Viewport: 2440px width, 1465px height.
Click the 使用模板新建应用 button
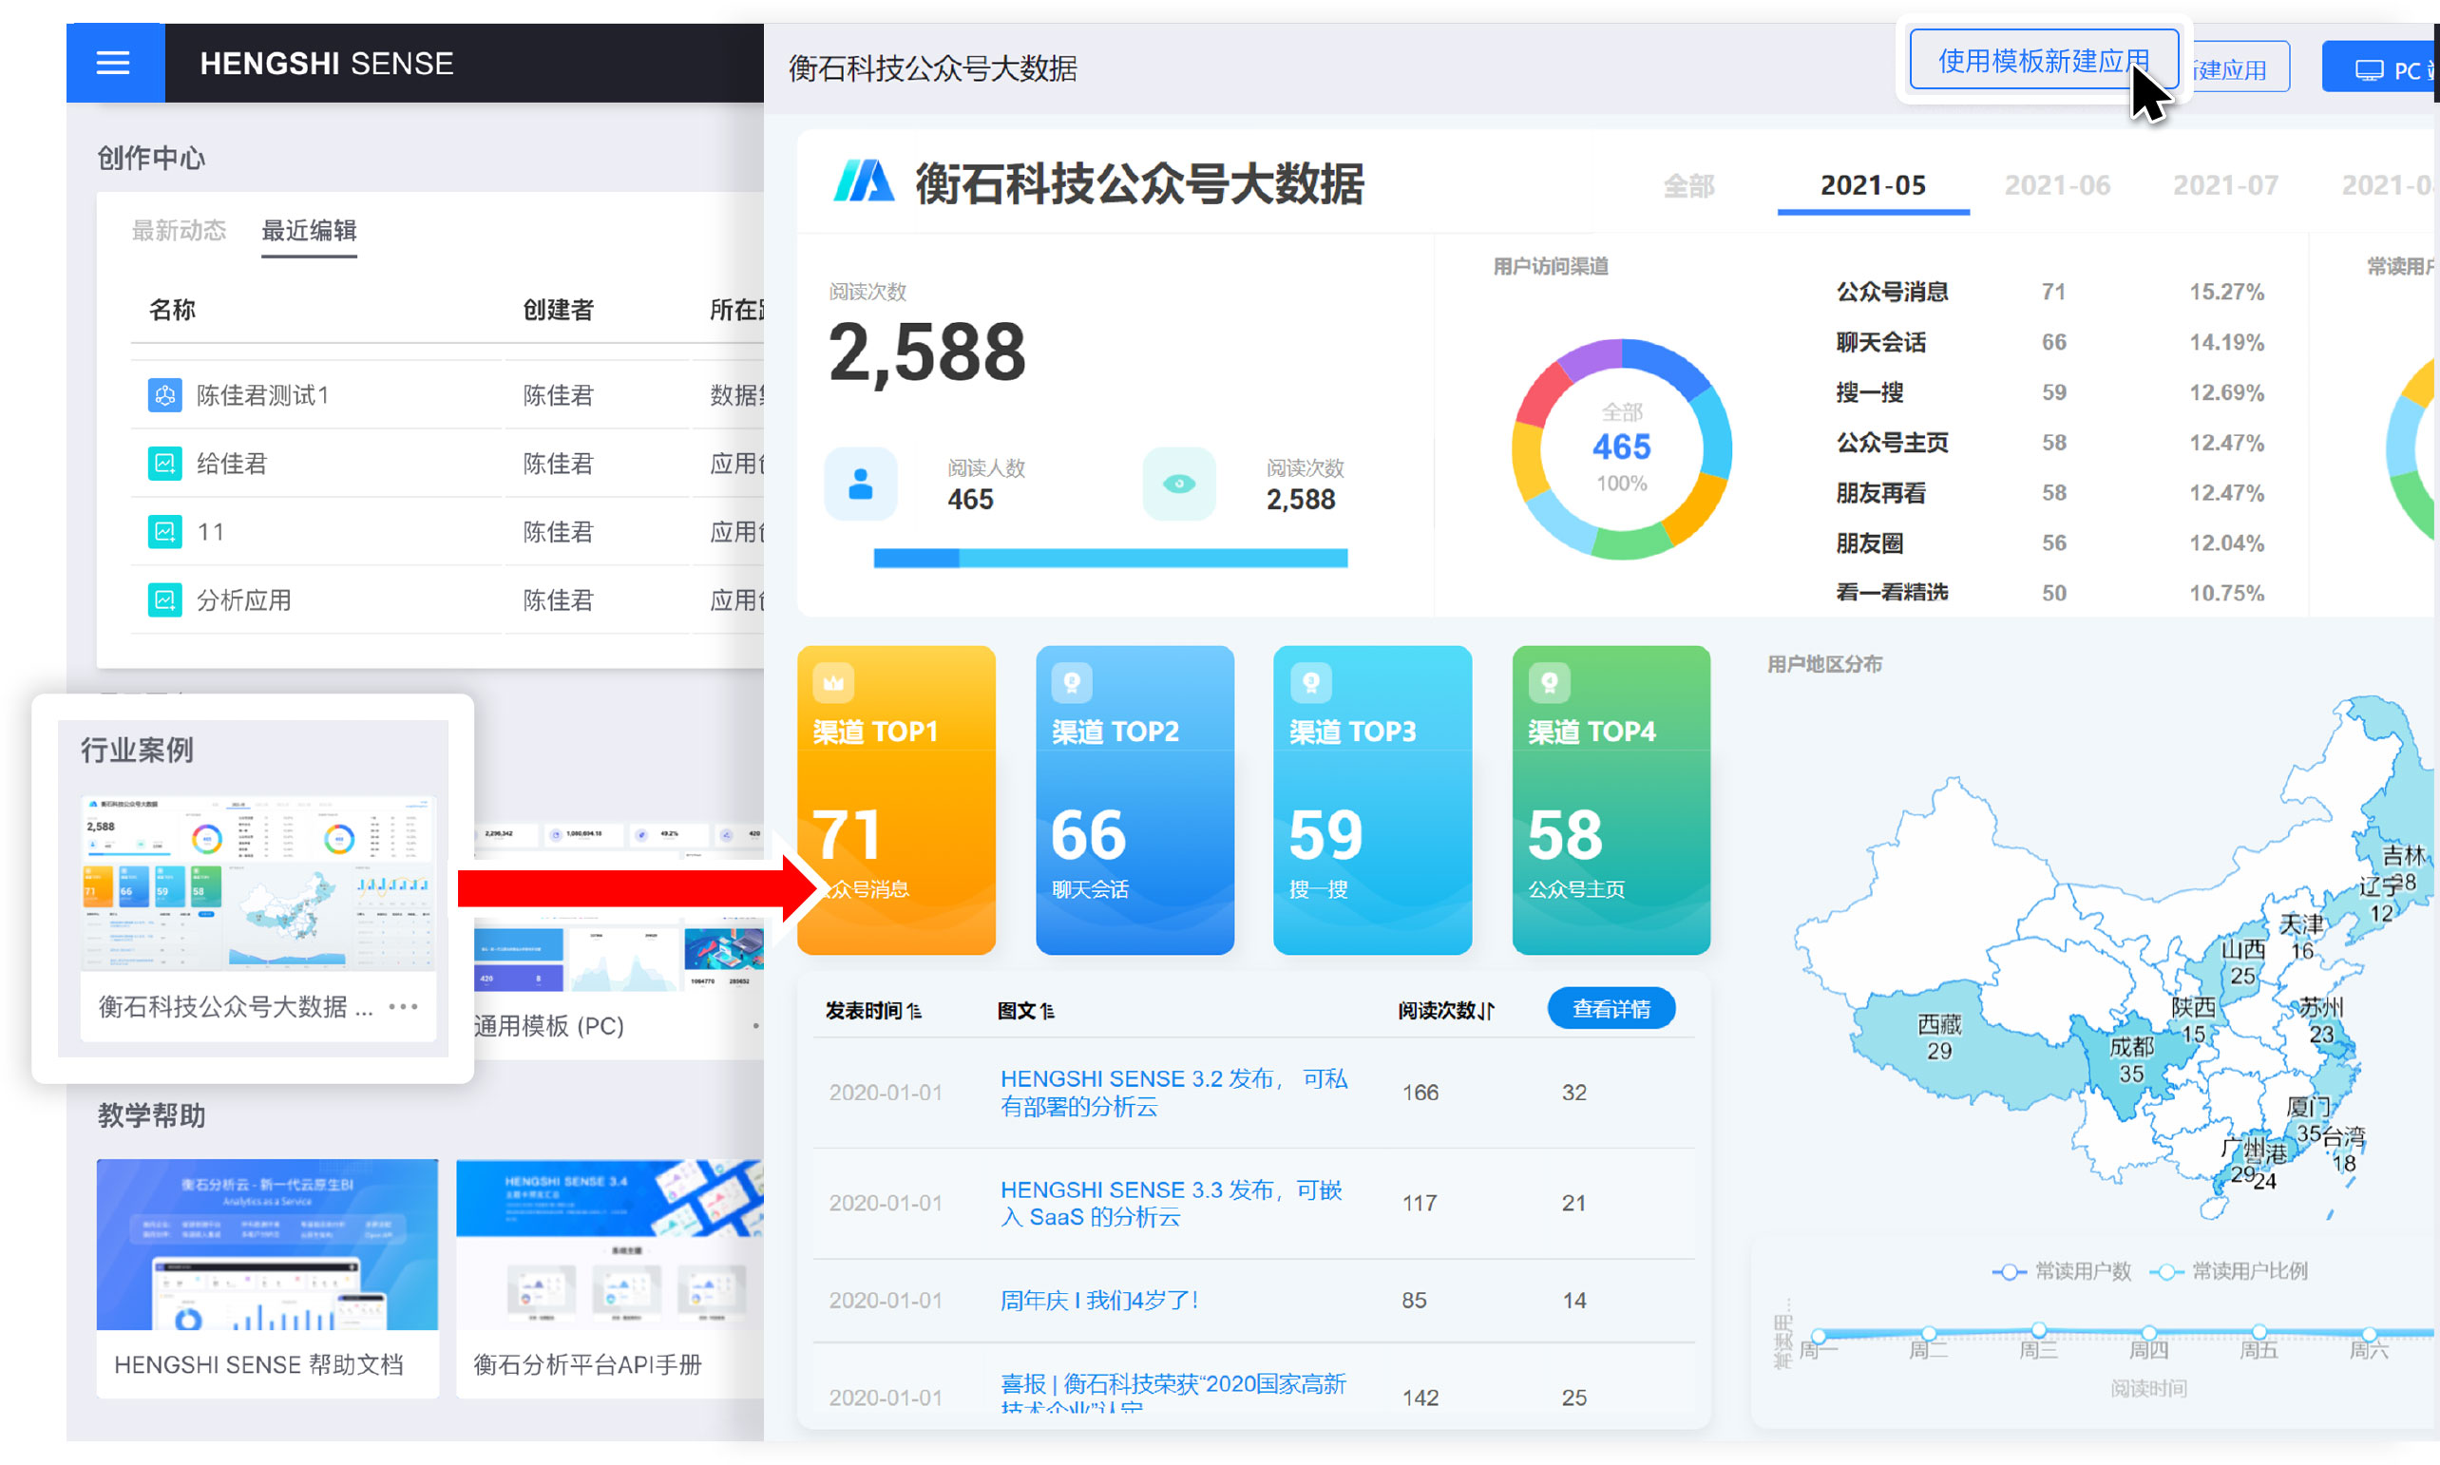coord(2043,61)
